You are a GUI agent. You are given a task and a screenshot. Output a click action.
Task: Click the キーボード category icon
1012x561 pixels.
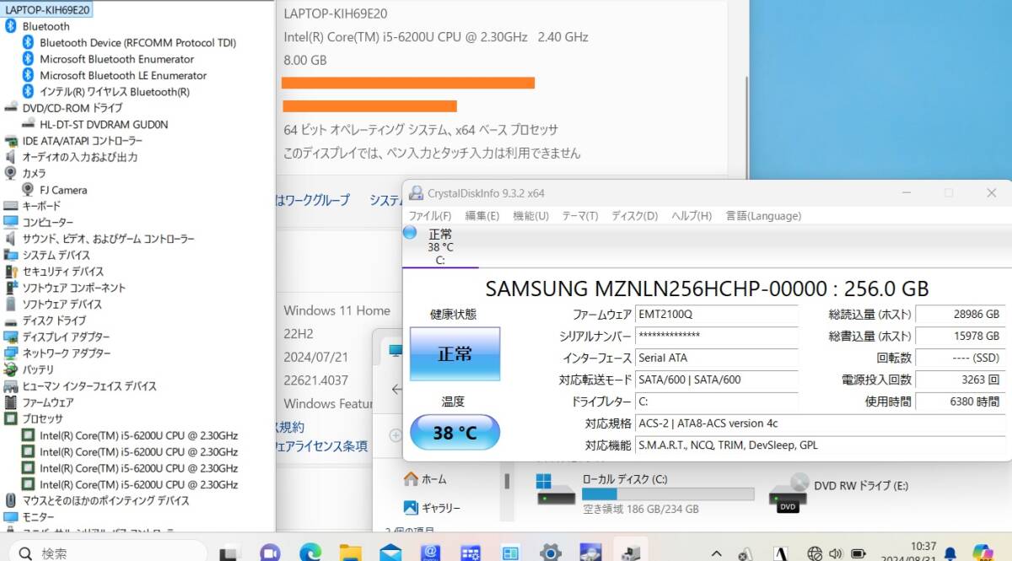11,206
